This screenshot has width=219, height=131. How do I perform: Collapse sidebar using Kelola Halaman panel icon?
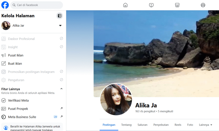(59, 16)
